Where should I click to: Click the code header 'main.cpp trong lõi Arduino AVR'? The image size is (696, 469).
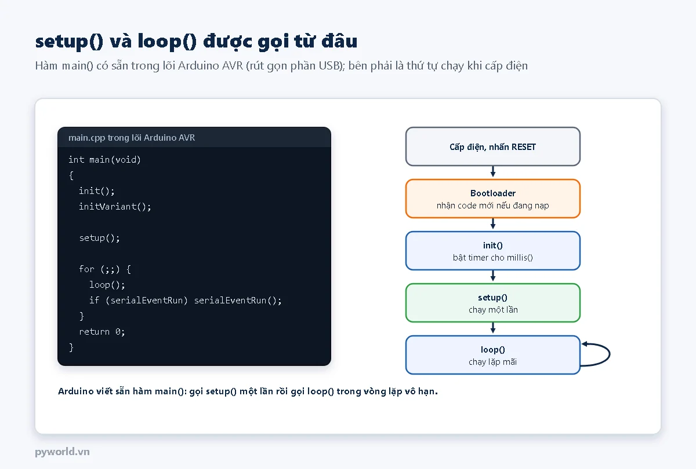pos(132,137)
